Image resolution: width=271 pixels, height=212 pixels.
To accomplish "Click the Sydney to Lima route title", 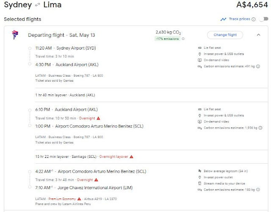I will pos(33,5).
